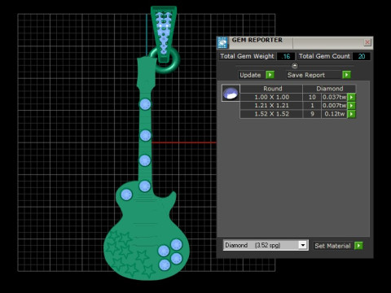Screen dimensions: 391x293
Task: Select the top gem on the guitar neck
Action: 145,104
